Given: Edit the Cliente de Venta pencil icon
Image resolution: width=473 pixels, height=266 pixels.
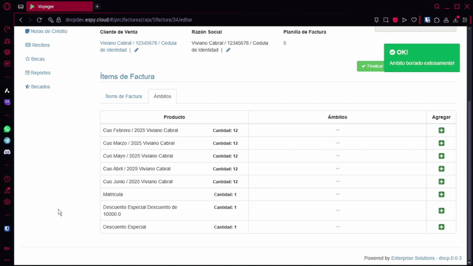Looking at the screenshot, I should pyautogui.click(x=137, y=50).
